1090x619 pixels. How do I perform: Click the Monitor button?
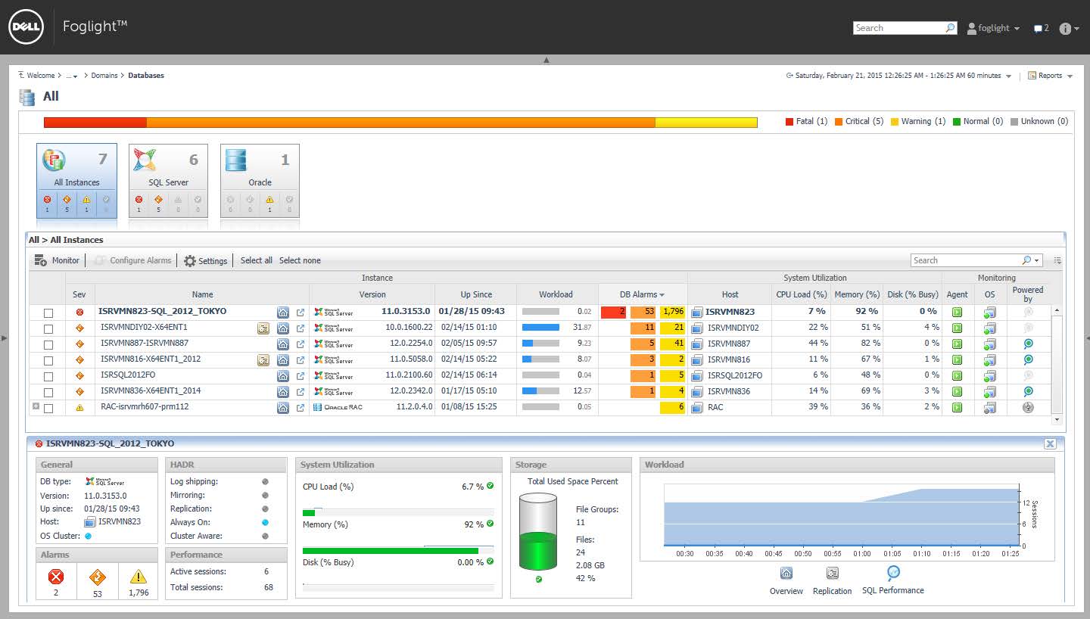pos(57,260)
